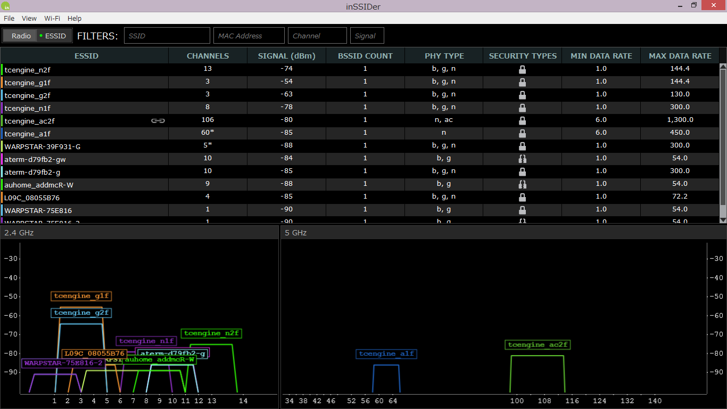
Task: Sort by PHY TYPE column header
Action: pos(444,55)
